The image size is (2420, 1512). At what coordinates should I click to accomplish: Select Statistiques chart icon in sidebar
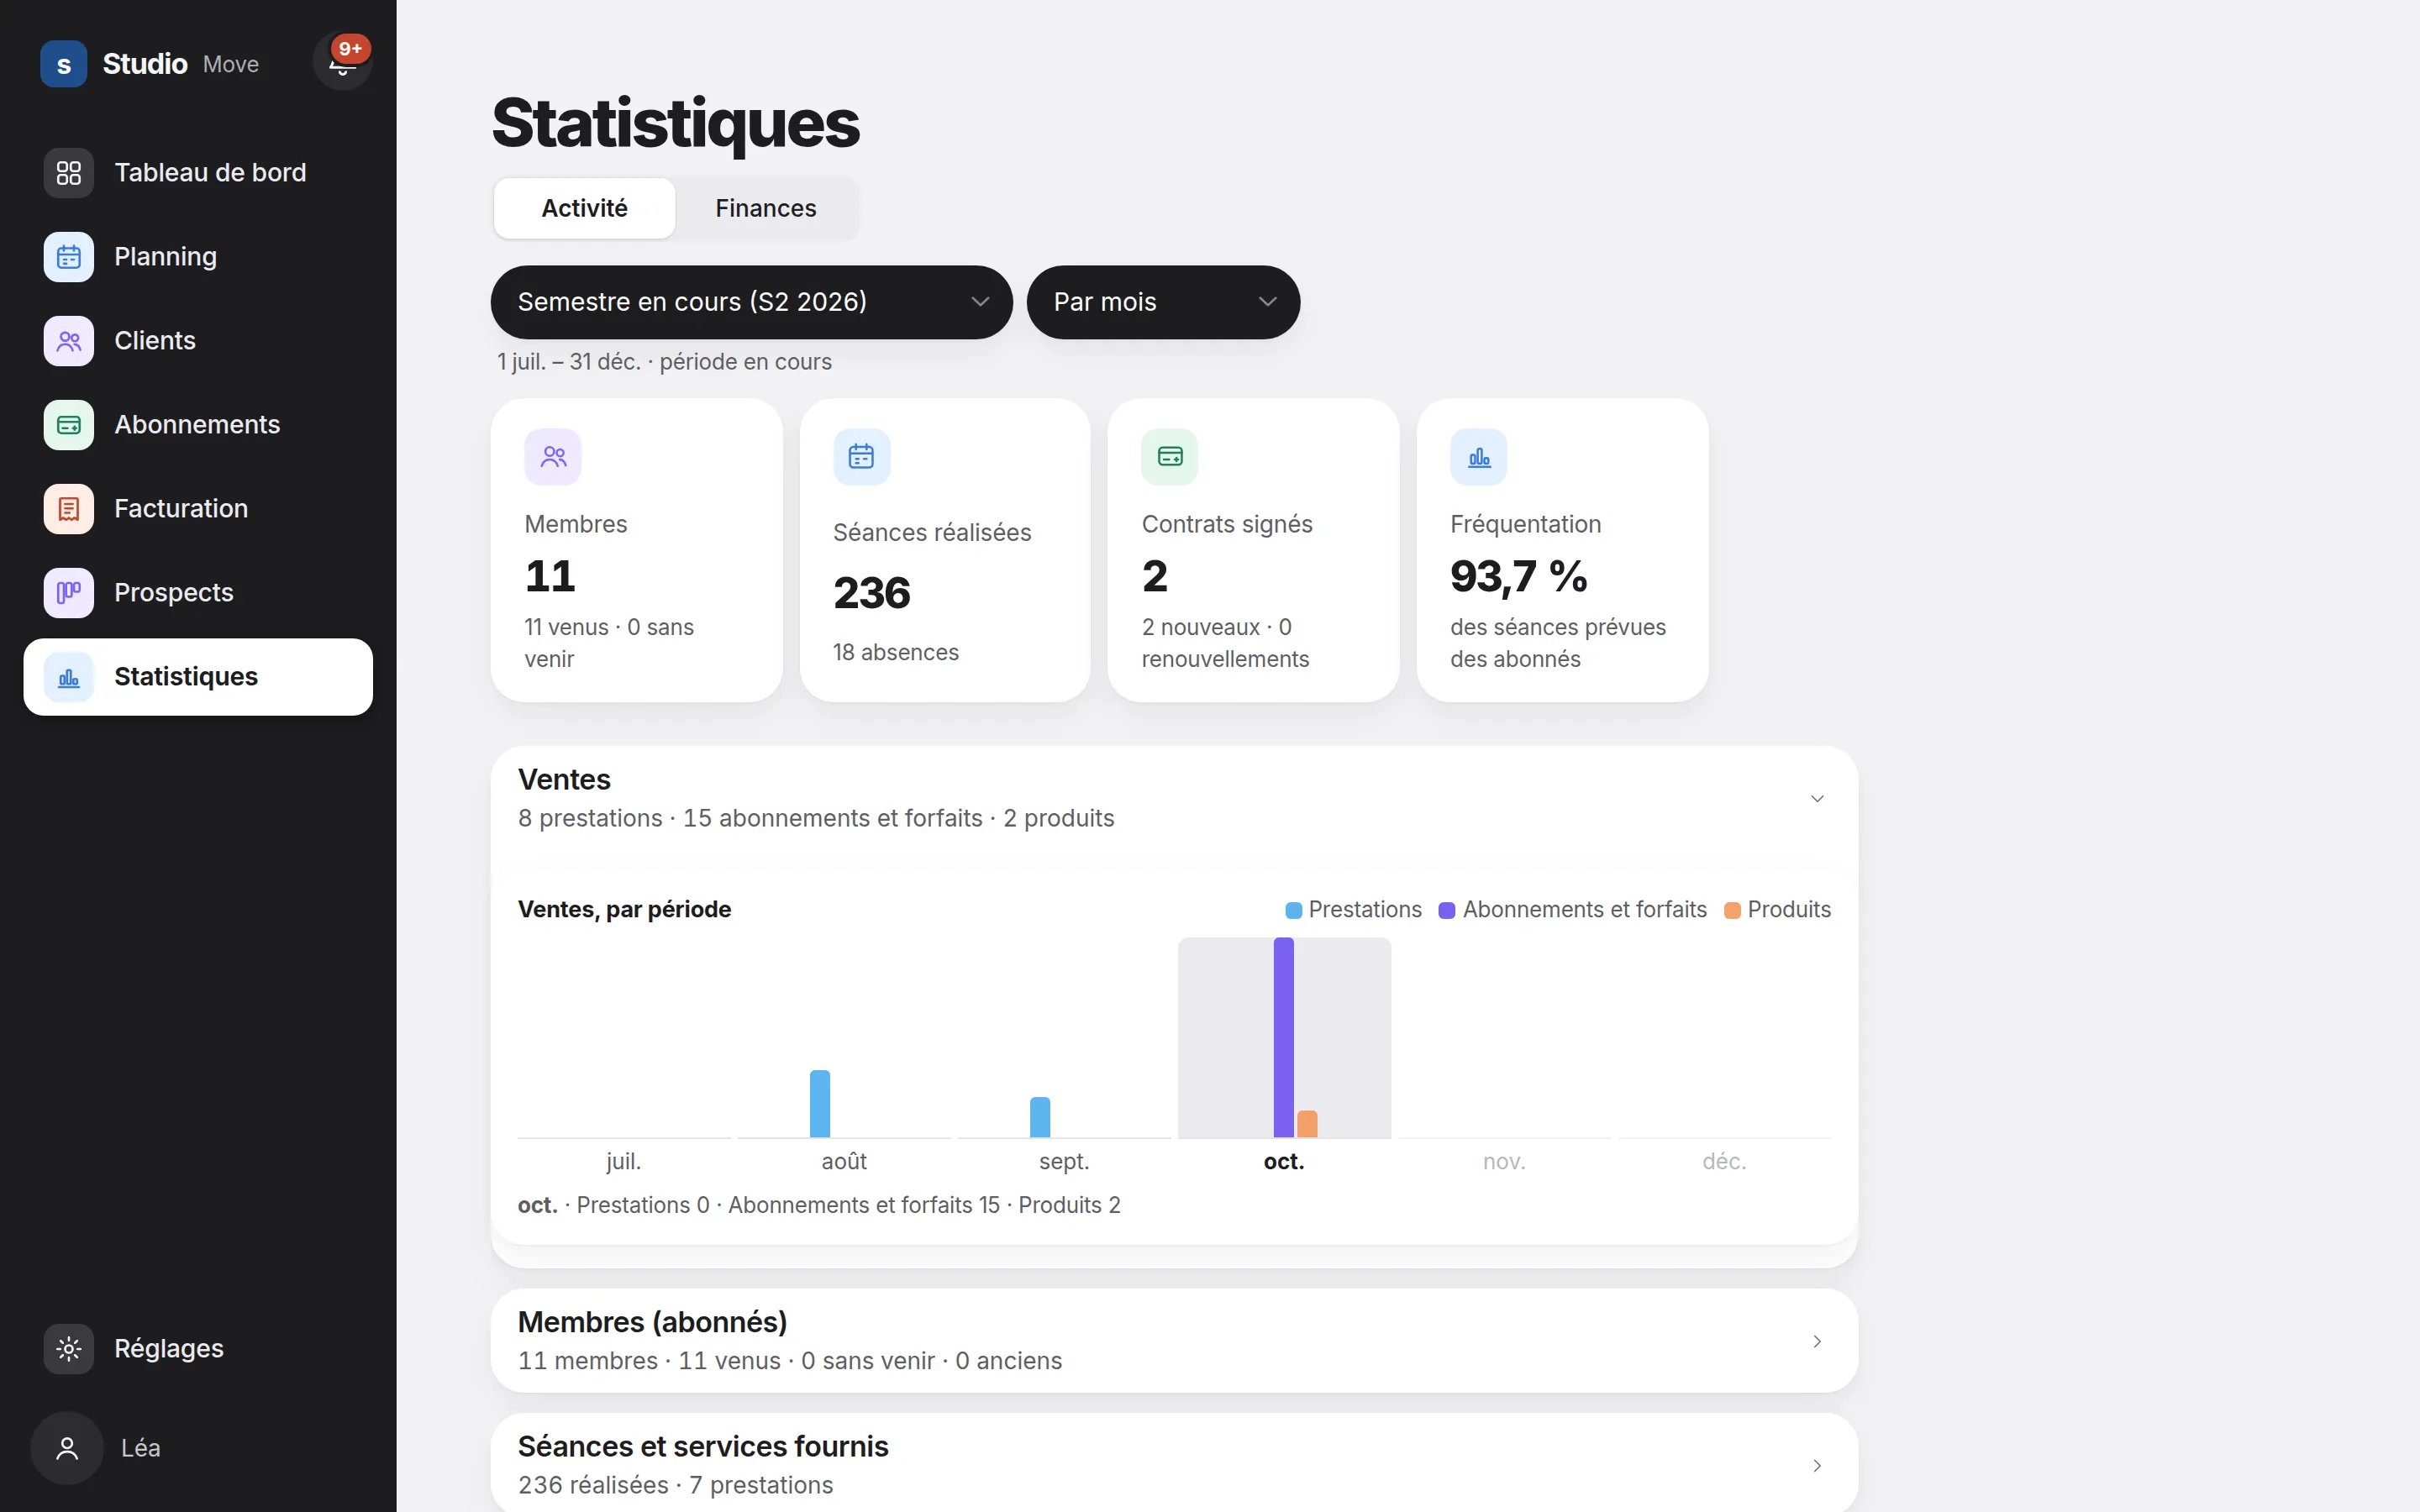pyautogui.click(x=69, y=677)
